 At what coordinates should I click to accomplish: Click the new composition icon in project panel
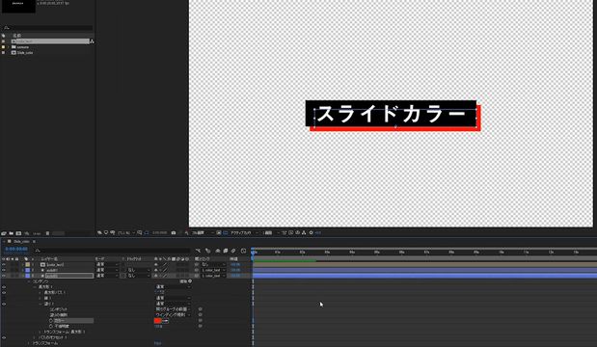[18, 233]
